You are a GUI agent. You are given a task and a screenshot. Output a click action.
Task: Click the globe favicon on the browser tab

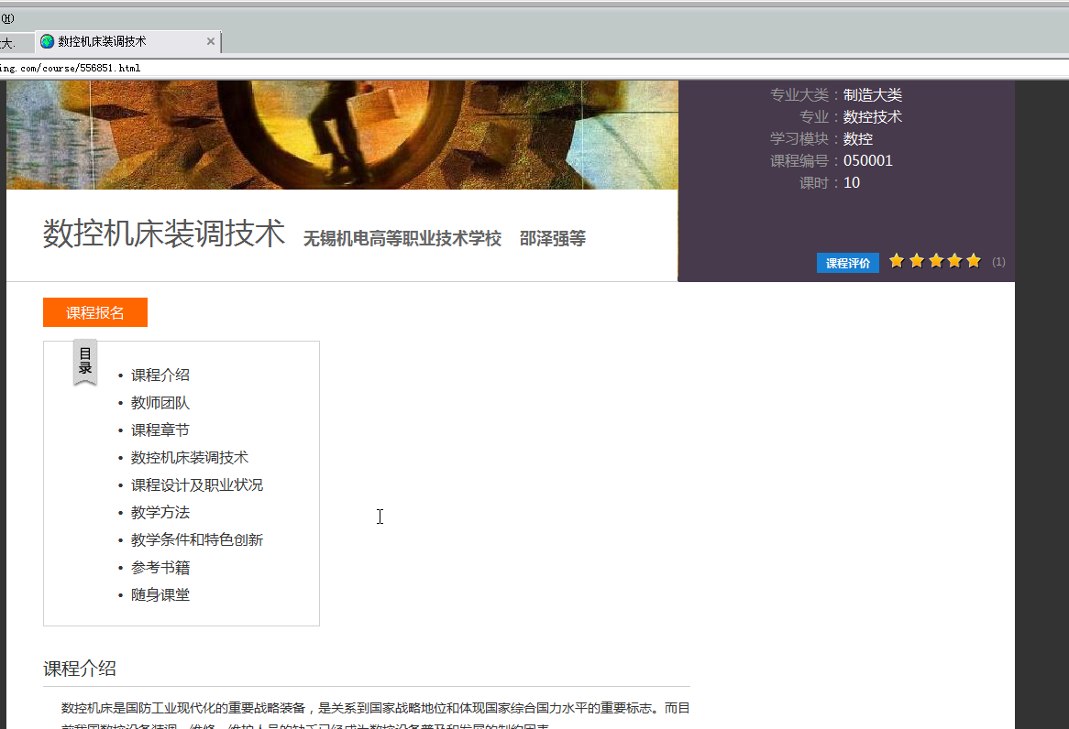[48, 42]
